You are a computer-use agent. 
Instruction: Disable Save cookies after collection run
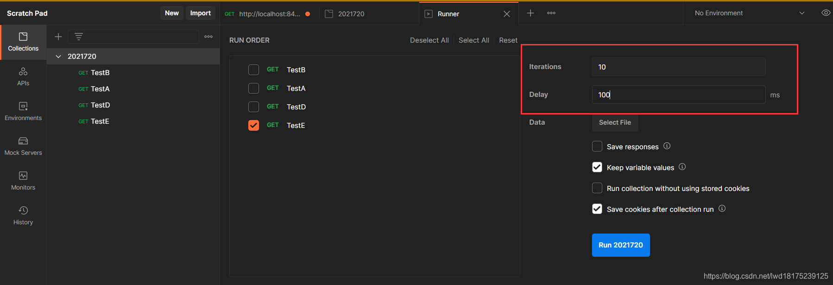click(597, 209)
